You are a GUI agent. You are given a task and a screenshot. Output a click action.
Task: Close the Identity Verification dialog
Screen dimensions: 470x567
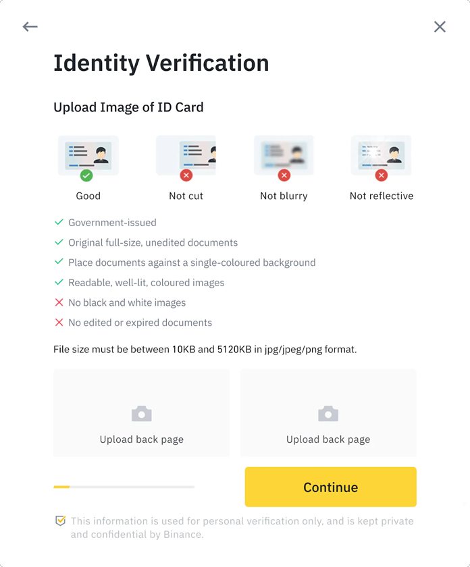(x=440, y=27)
